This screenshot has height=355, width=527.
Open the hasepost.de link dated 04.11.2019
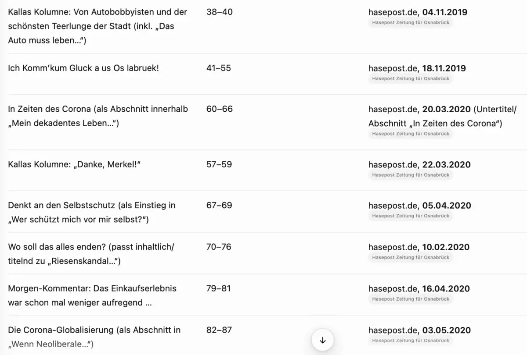coord(418,12)
